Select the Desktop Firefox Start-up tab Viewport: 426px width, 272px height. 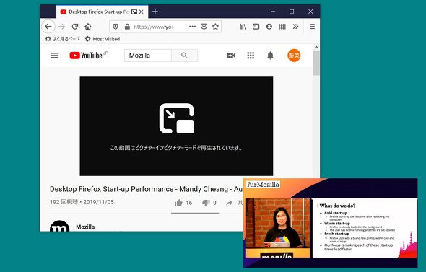click(102, 12)
